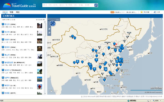The height and width of the screenshot is (102, 164).
Task: Click the upper zoom magnifier on the map
Action: (49, 29)
